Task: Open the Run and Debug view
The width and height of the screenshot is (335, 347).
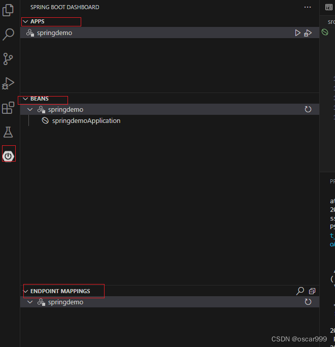Action: coord(8,83)
